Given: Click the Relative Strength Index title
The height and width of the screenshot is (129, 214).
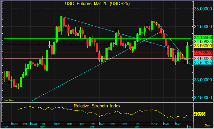Looking at the screenshot, I should [x=97, y=106].
